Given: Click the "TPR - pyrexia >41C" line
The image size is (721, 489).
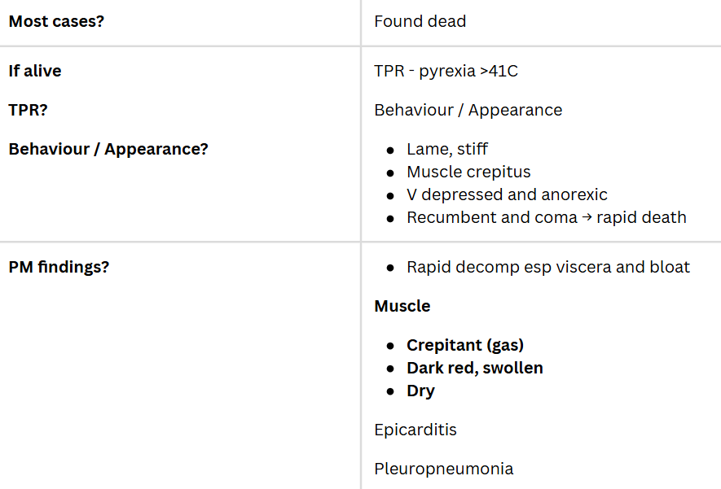Looking at the screenshot, I should (x=446, y=71).
